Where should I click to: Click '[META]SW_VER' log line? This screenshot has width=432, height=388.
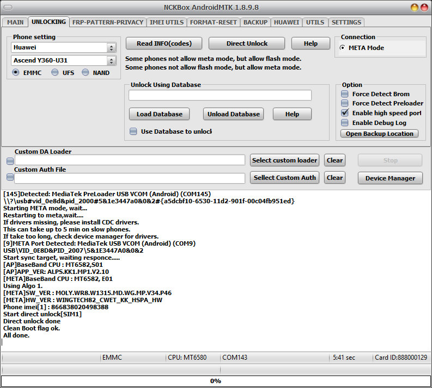[x=87, y=293]
